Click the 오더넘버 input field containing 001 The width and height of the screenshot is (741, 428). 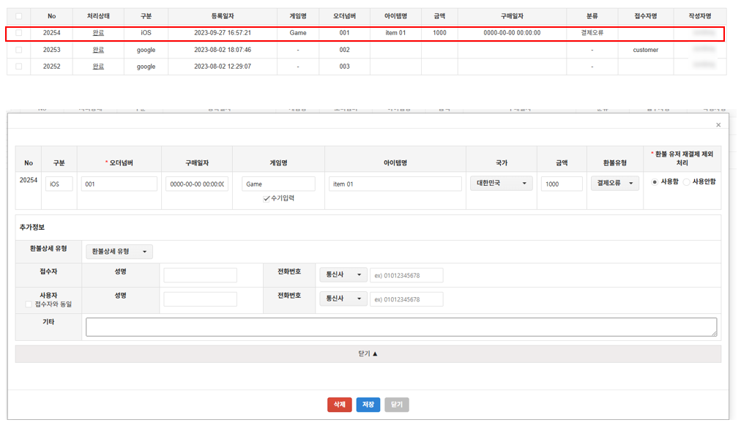[x=119, y=184]
